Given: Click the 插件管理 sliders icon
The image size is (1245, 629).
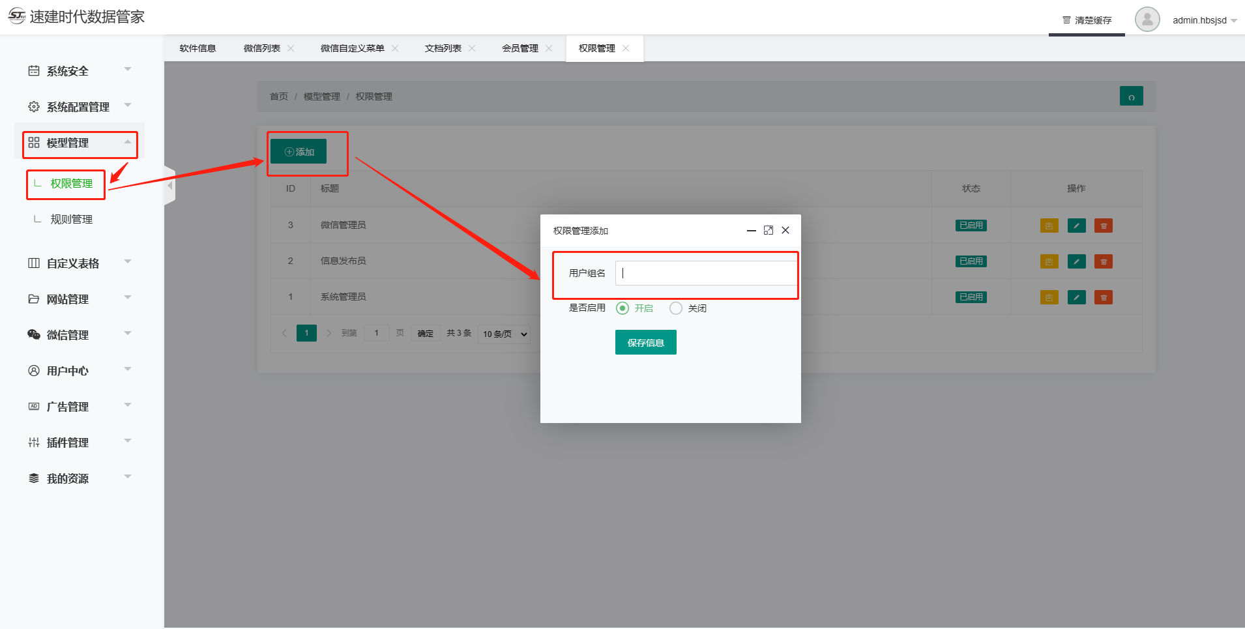Looking at the screenshot, I should [34, 442].
